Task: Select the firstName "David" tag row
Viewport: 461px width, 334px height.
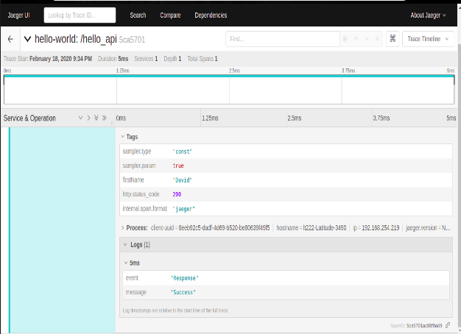Action: [286, 180]
